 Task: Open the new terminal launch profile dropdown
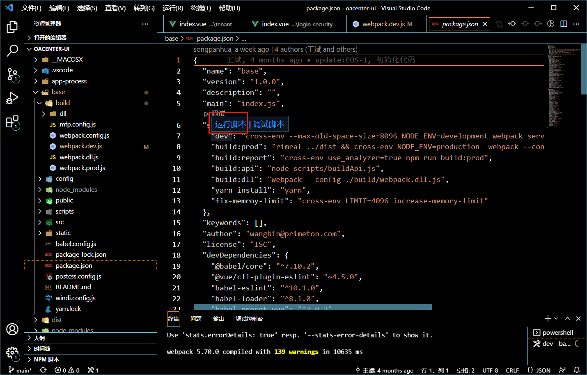click(x=556, y=318)
